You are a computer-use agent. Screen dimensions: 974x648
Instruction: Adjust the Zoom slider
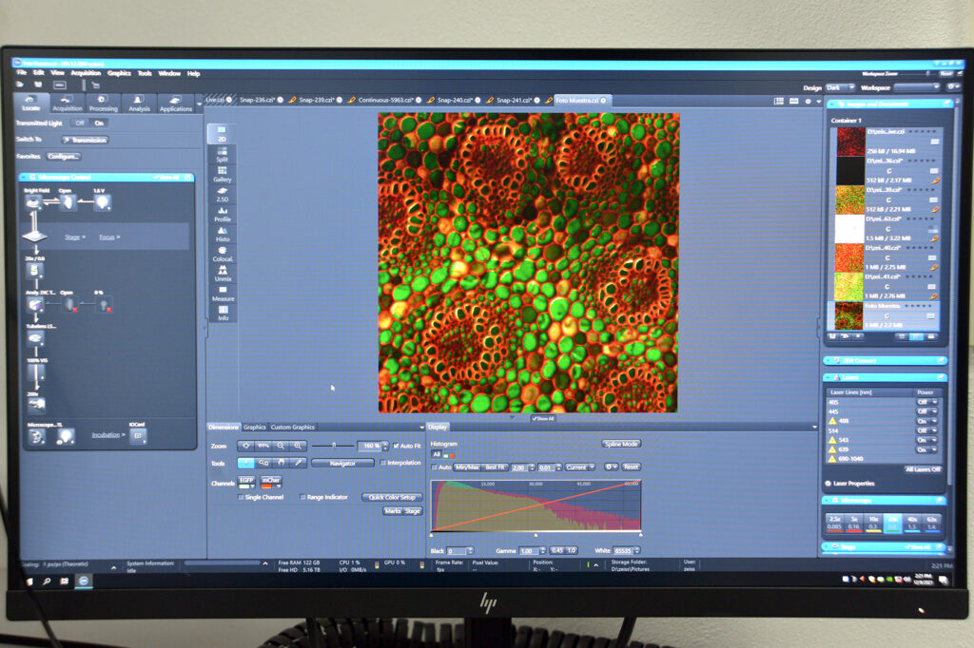[334, 446]
